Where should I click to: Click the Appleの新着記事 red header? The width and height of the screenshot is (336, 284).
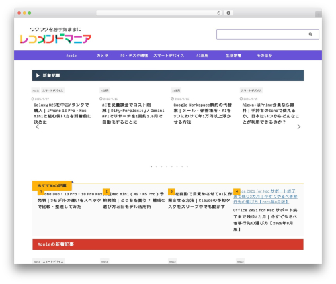click(168, 244)
